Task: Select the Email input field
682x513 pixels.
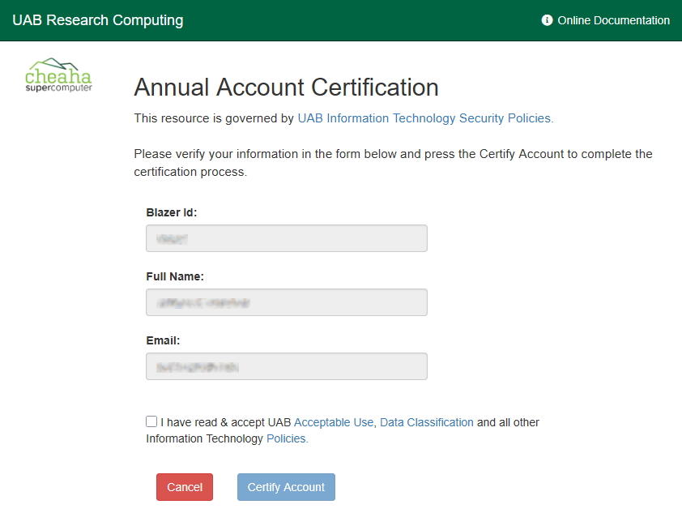Action: [286, 366]
